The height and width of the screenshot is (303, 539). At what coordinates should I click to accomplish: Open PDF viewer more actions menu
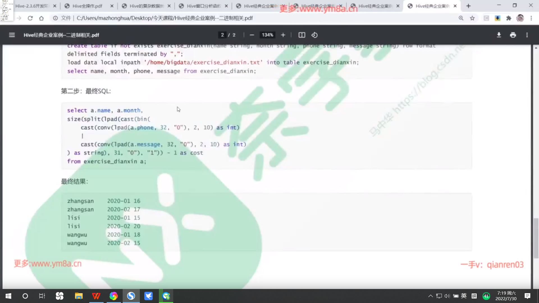coord(527,35)
